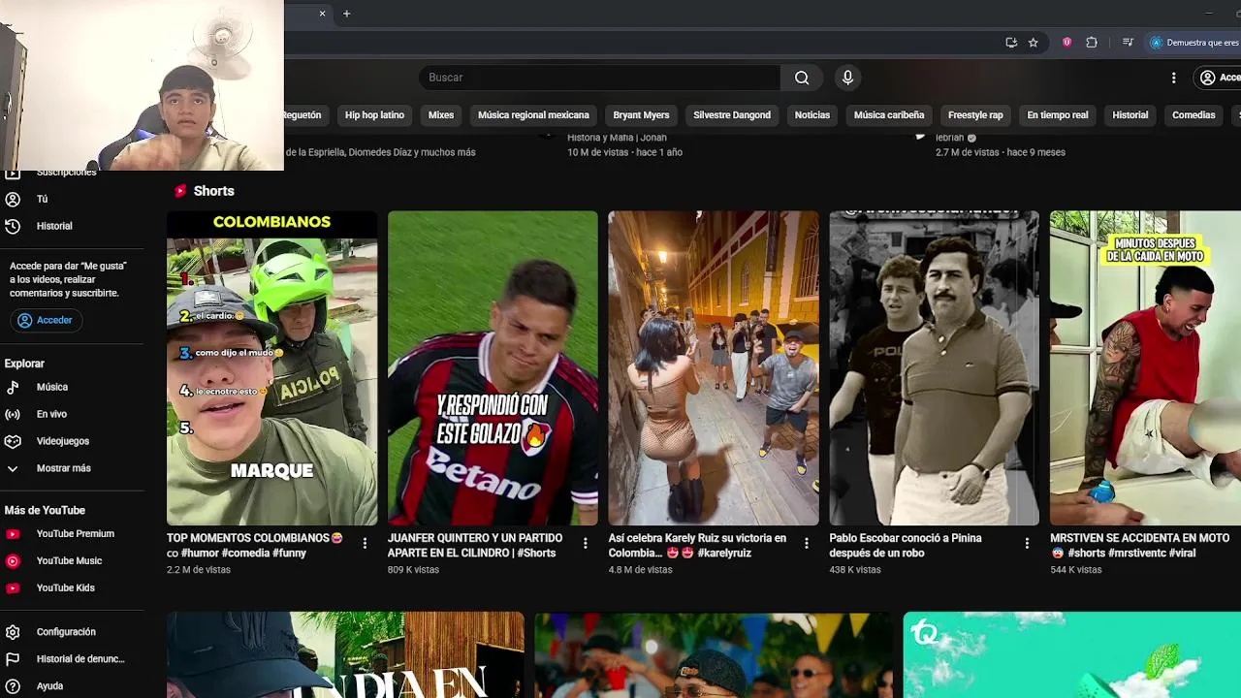
Task: Open options for TOP MOMENTOS COLOMBIANOS short
Action: tap(365, 544)
